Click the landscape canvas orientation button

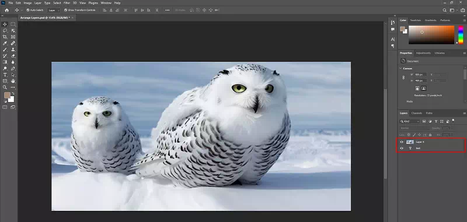tap(424, 88)
